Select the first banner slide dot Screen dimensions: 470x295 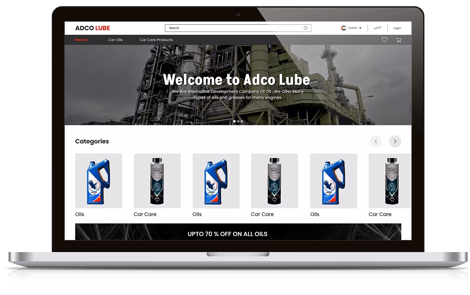(234, 121)
